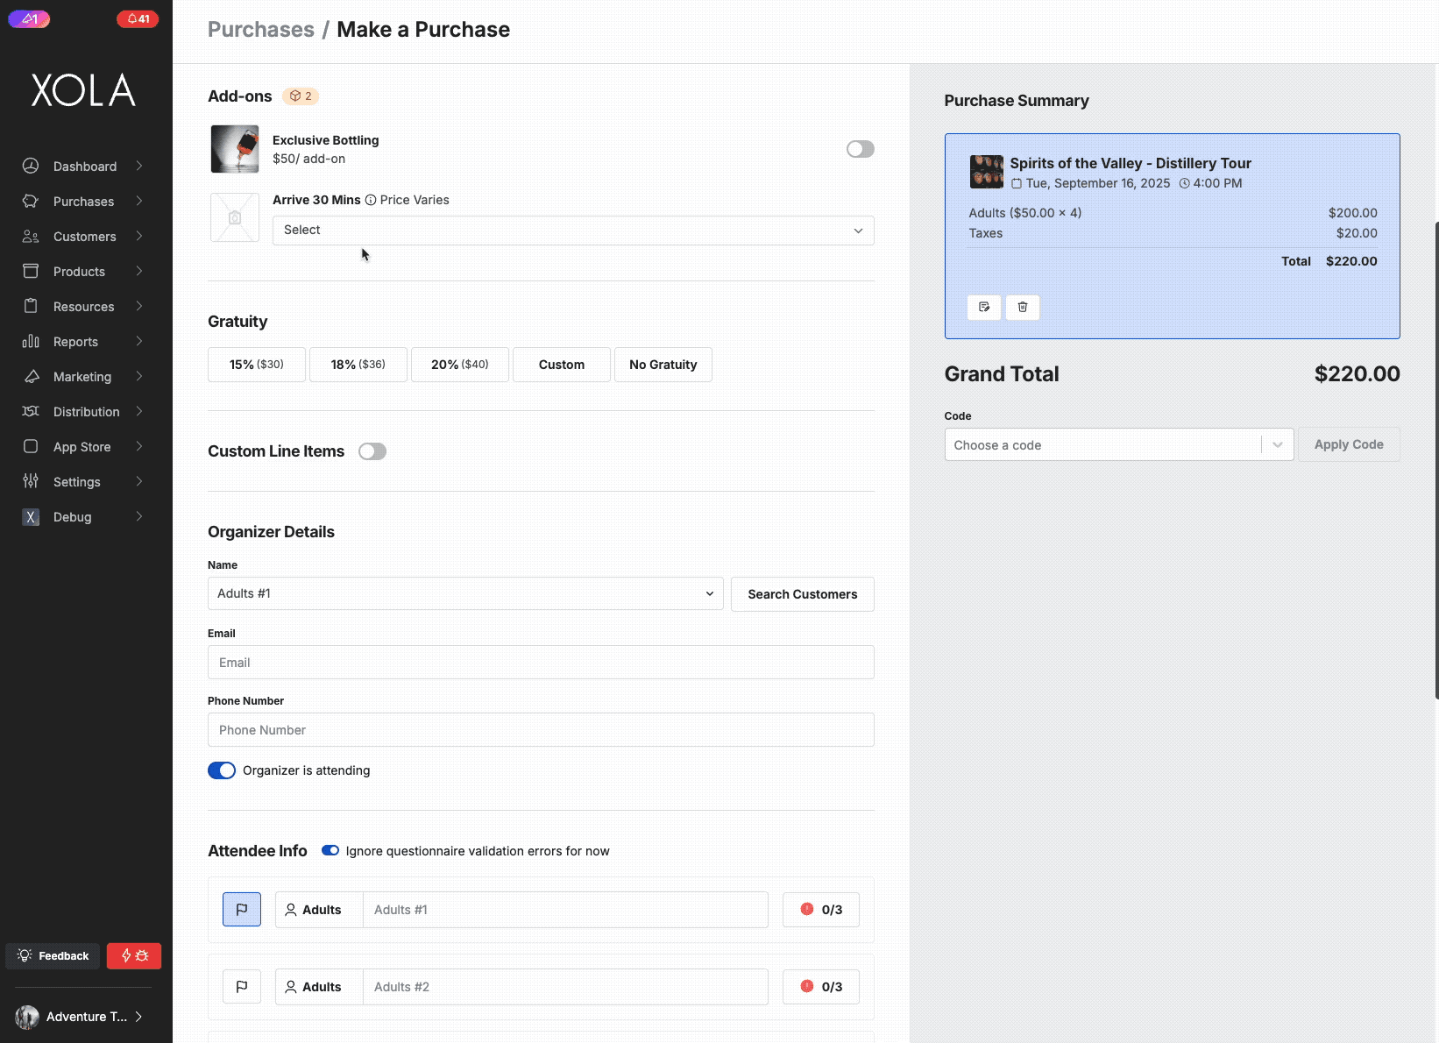This screenshot has height=1043, width=1439.
Task: Click the Reports bar chart icon
Action: (x=31, y=341)
